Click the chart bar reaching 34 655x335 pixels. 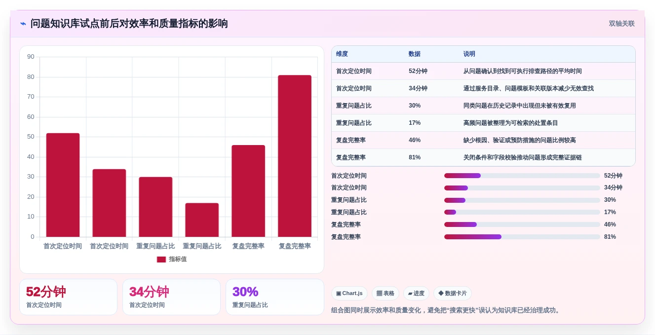point(109,203)
